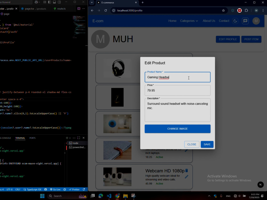This screenshot has height=200, width=267.
Task: Close the E-commerce browser tab
Action: pos(136,3)
